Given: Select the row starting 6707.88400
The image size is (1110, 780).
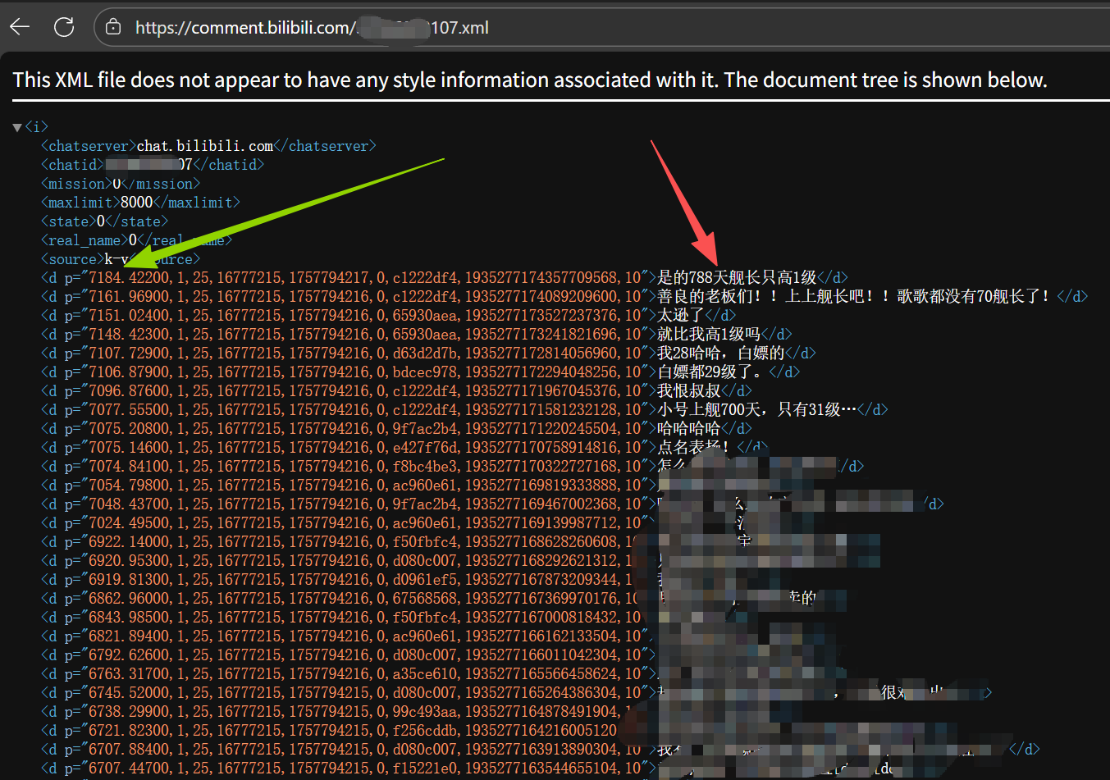Looking at the screenshot, I should 541,750.
